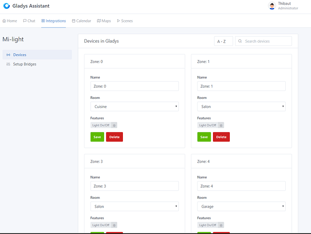Expand the Room dropdown showing Cuisine

[x=135, y=106]
